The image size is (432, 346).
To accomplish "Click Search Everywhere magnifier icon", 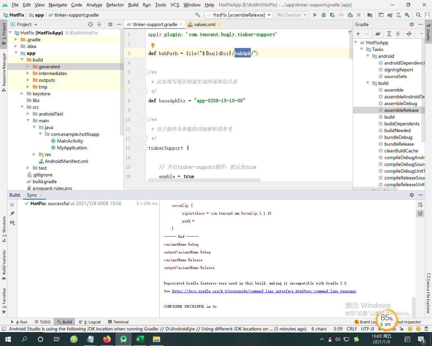I will point(418,15).
